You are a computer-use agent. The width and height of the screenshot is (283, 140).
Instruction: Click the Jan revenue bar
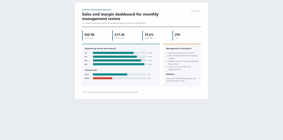tap(113, 53)
